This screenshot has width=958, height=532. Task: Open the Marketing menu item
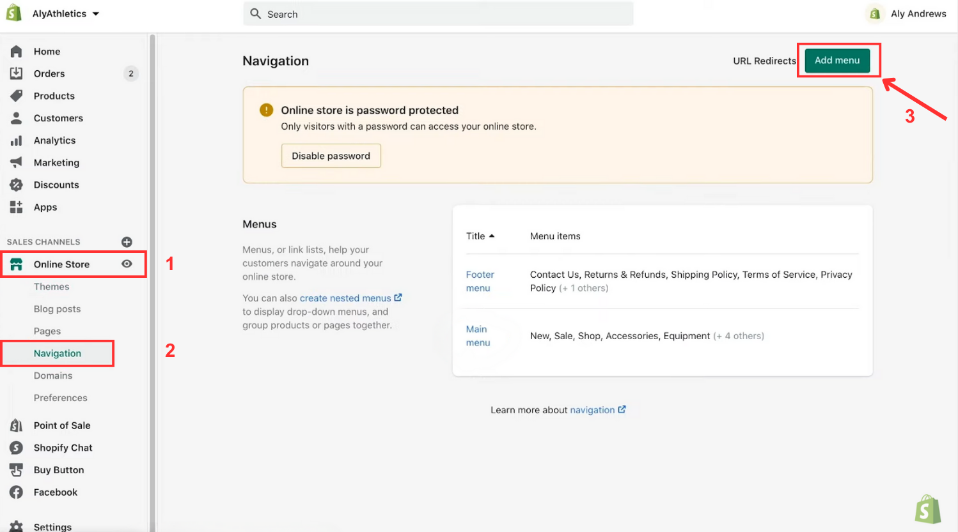[56, 163]
